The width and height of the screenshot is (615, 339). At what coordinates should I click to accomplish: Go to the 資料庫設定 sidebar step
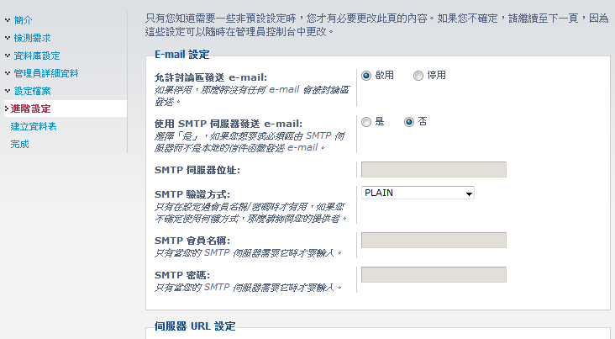click(37, 56)
